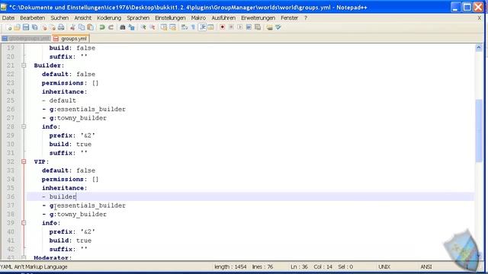This screenshot has height=274, width=488.
Task: Click '- g:essentials_builder' on line 26
Action: (84, 109)
